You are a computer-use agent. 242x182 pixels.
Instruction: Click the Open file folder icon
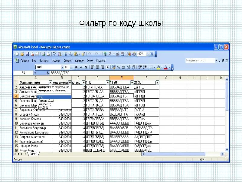tap(22, 54)
